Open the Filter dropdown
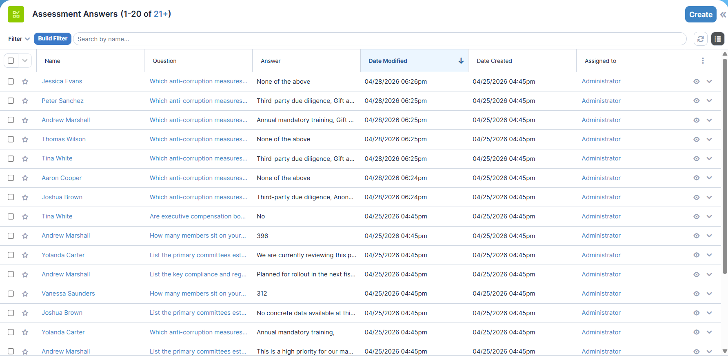 click(x=19, y=39)
